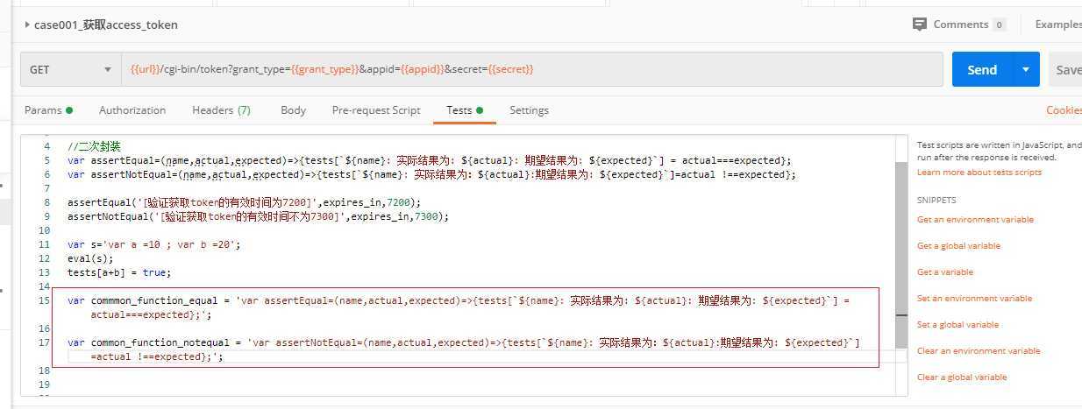Click the assertEqual call with 7200
This screenshot has width=1082, height=409.
(245, 202)
